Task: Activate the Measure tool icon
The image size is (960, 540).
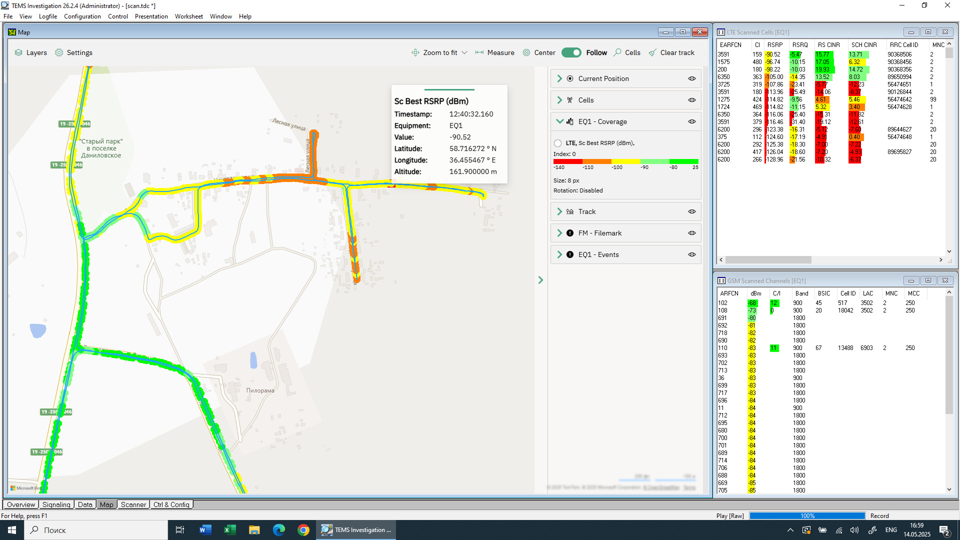Action: coord(479,52)
